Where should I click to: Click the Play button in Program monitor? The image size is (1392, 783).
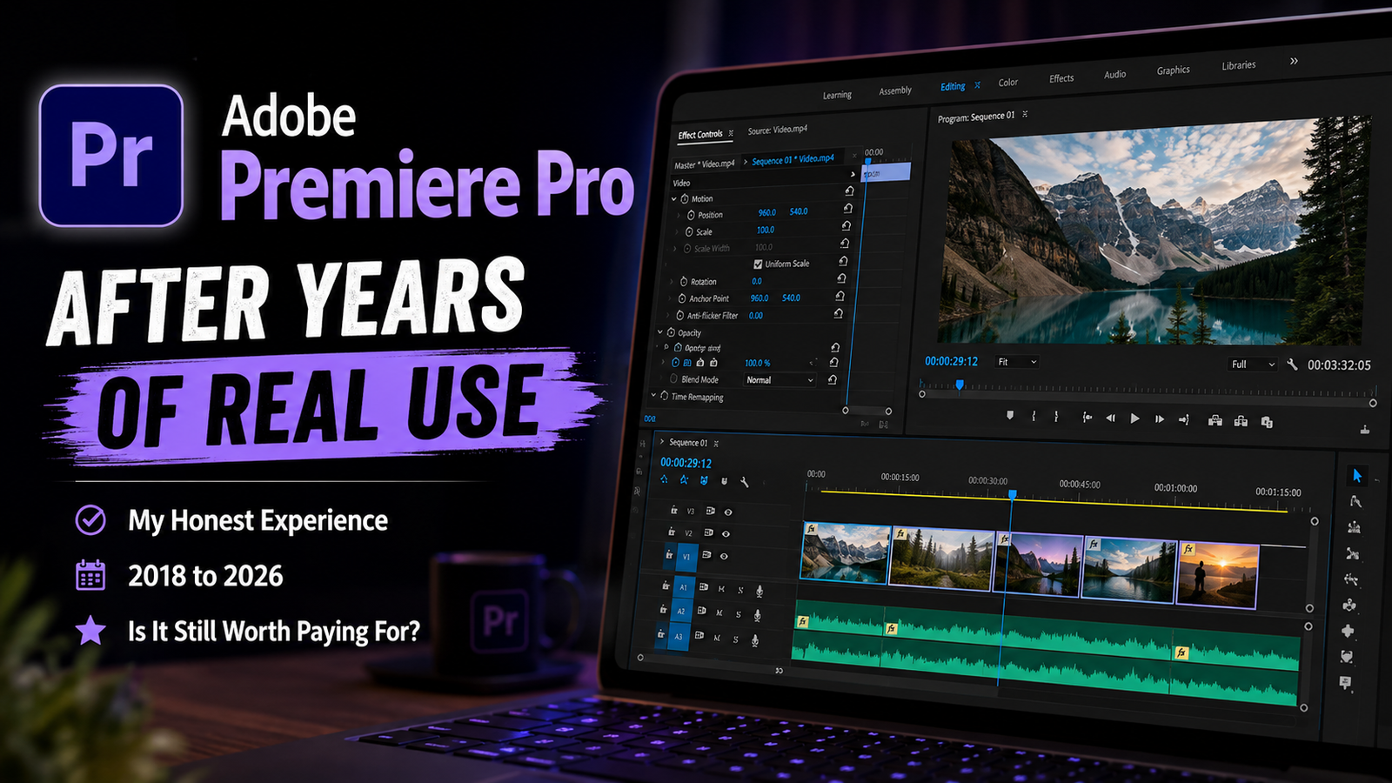click(1134, 418)
